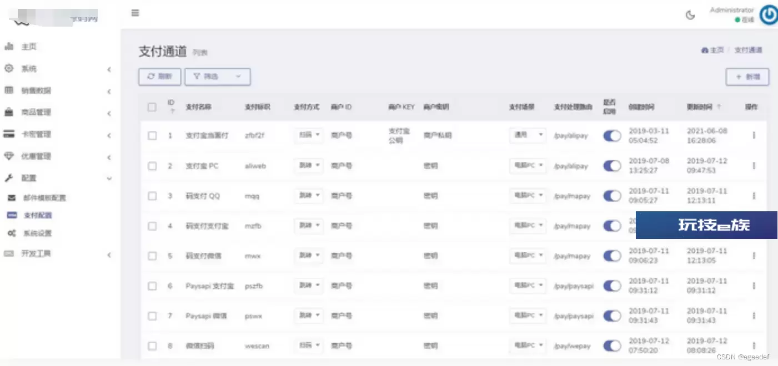This screenshot has width=778, height=366.
Task: Click the hamburger menu icon in header
Action: tap(135, 13)
